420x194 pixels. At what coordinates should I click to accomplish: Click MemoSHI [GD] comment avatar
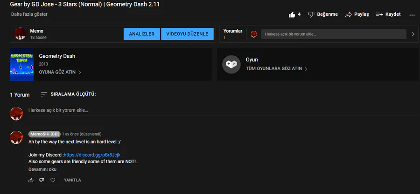pos(17,137)
